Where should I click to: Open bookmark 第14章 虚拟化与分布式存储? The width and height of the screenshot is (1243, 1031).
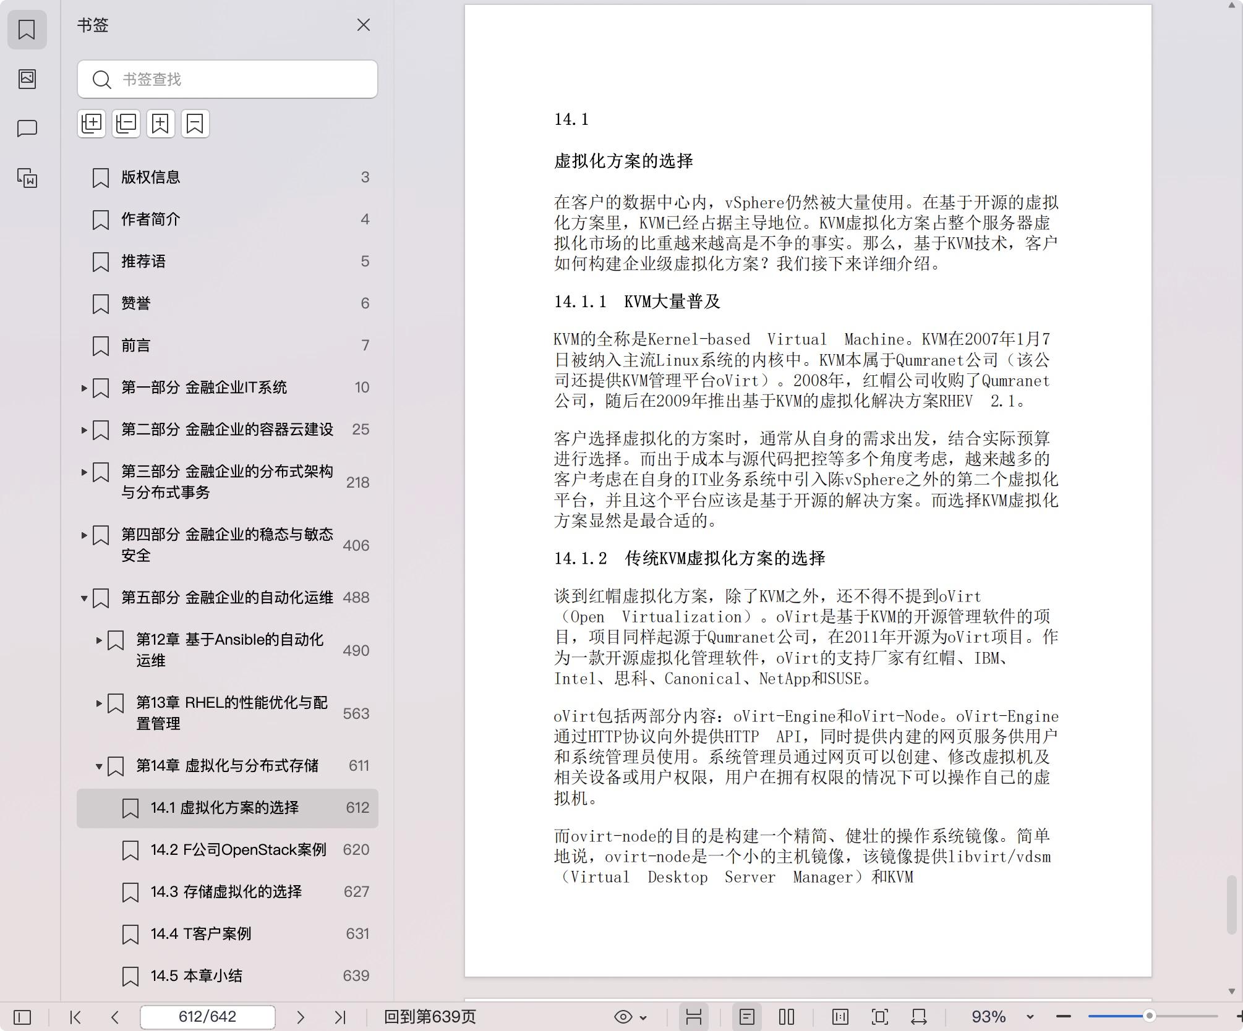227,766
